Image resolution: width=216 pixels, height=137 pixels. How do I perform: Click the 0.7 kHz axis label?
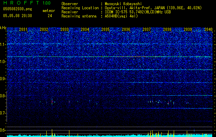[x=3, y=113]
